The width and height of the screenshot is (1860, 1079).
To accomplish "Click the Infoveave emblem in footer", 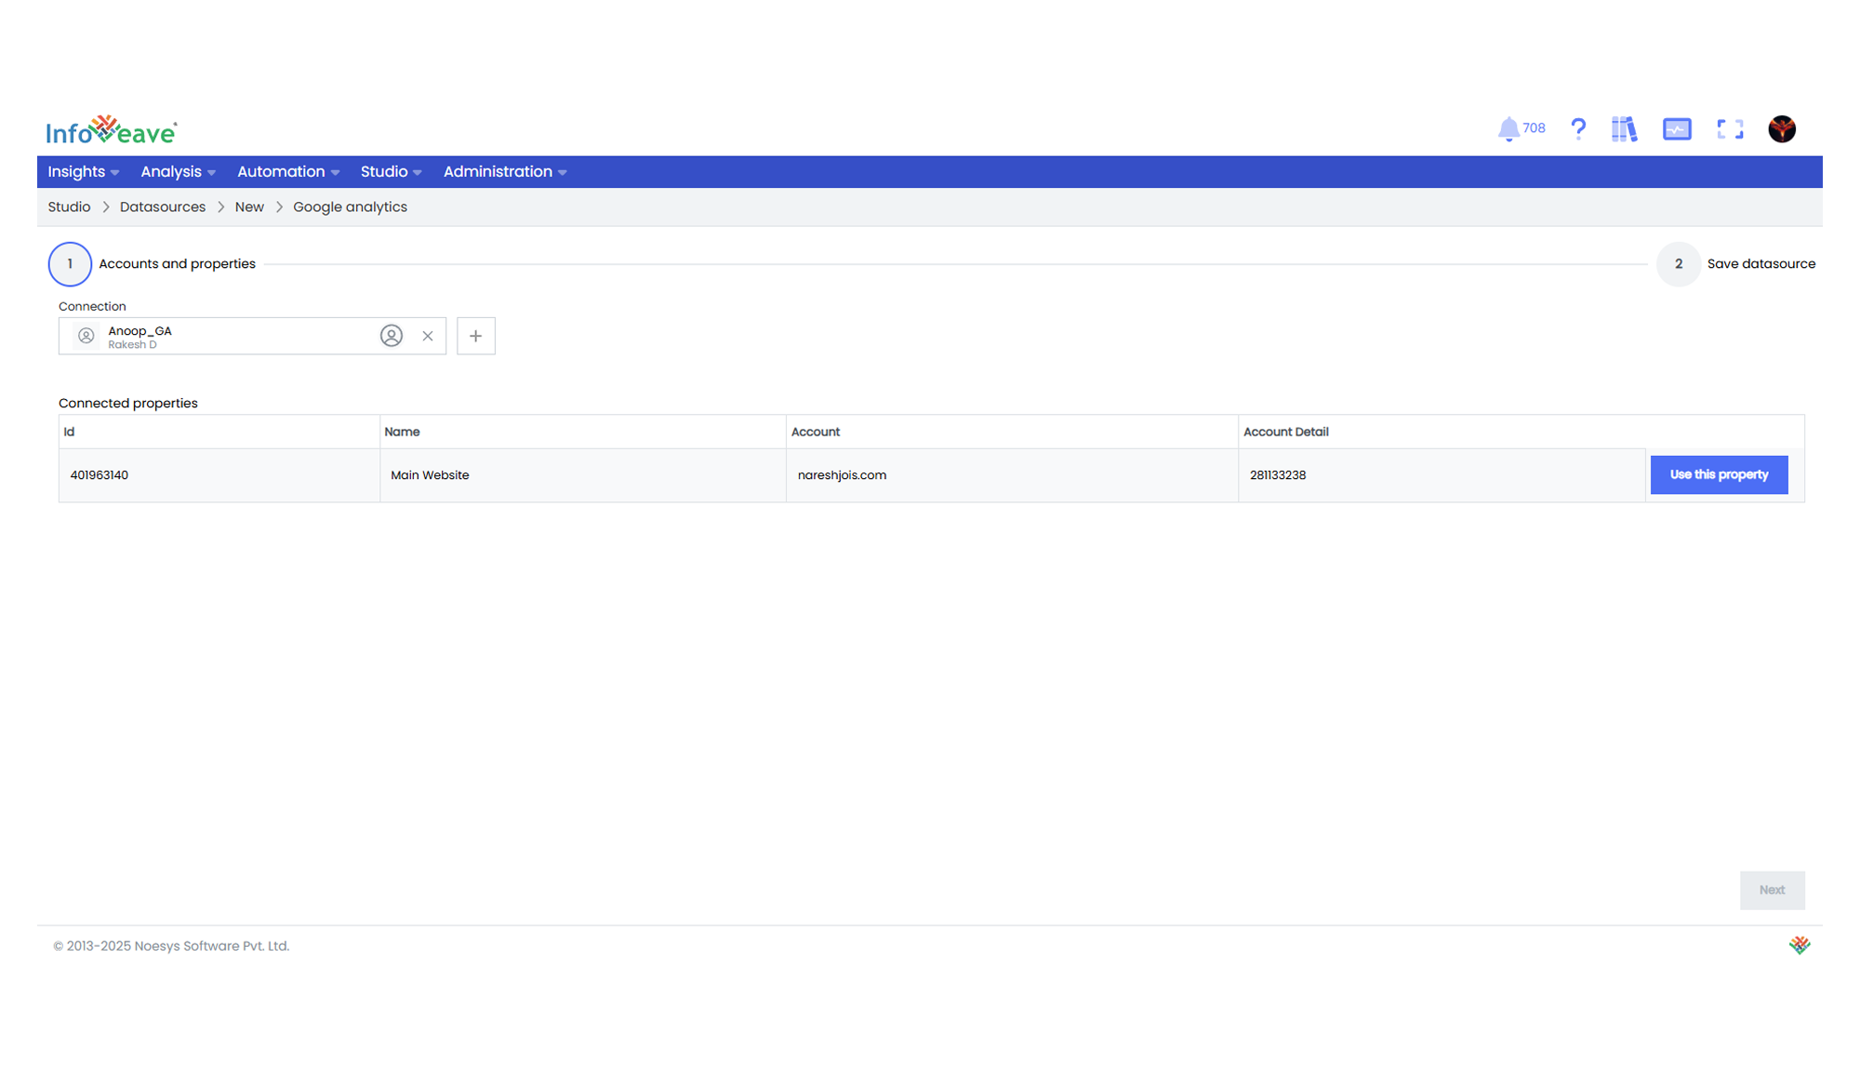I will (1800, 945).
